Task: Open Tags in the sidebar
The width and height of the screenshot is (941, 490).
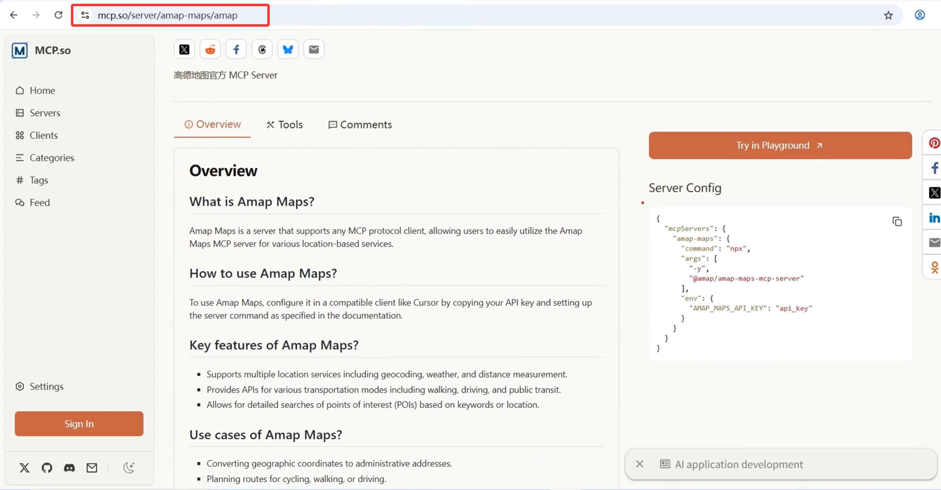Action: point(31,180)
